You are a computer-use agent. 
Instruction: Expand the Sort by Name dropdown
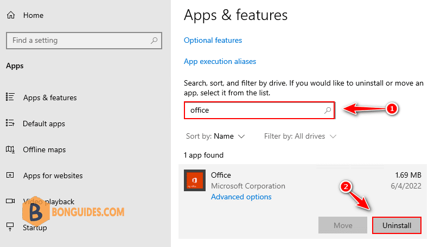[x=215, y=136]
